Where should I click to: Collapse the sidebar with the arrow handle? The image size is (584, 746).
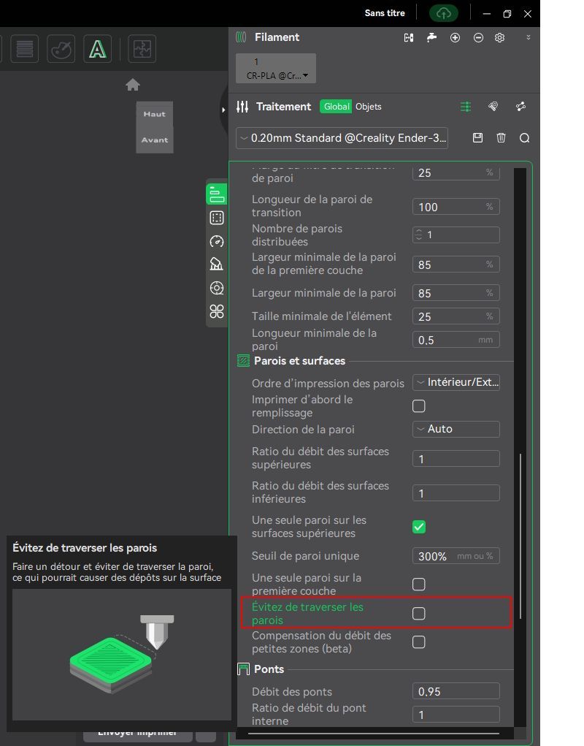(x=223, y=110)
